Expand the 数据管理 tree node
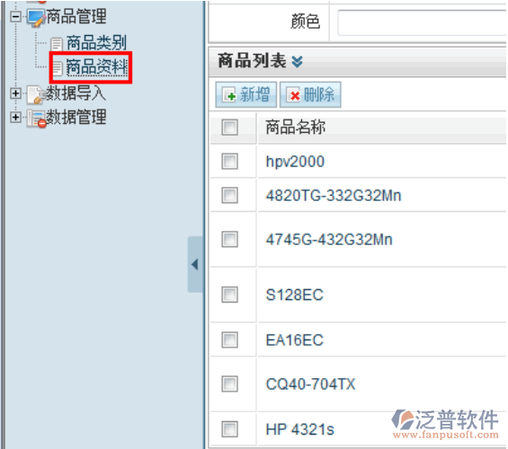Image resolution: width=508 pixels, height=449 pixels. tap(15, 117)
